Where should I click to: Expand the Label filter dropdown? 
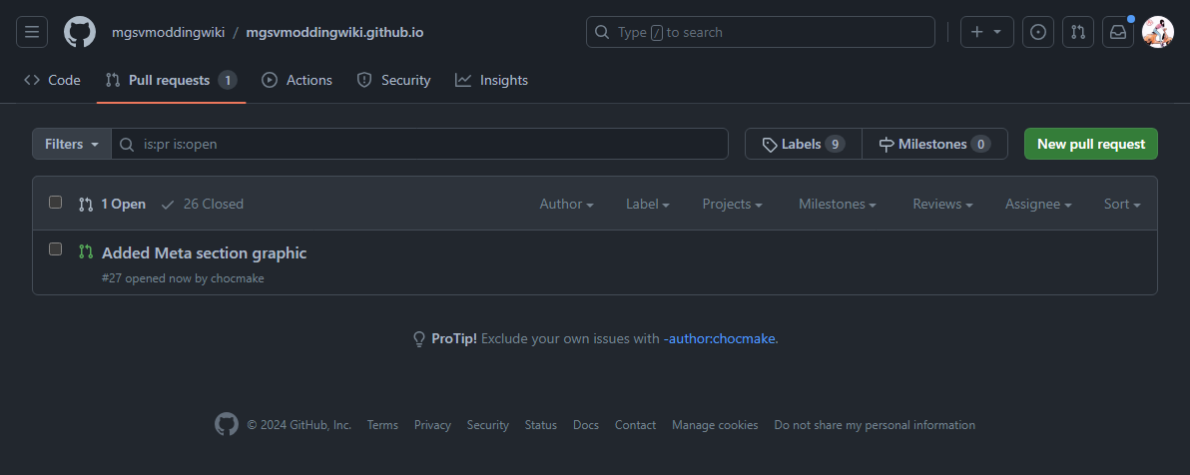point(647,205)
